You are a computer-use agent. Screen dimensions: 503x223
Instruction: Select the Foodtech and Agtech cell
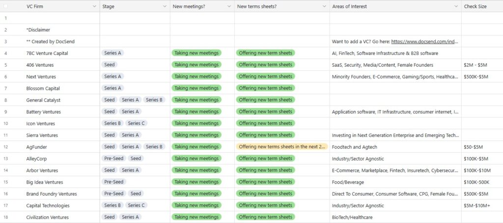[x=395, y=147]
